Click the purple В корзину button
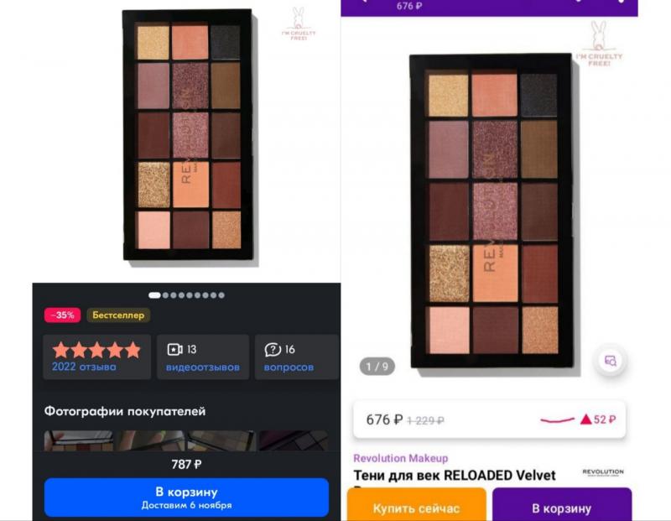 coord(561,505)
